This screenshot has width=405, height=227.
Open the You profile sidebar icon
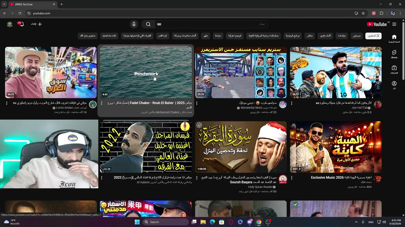tap(394, 85)
